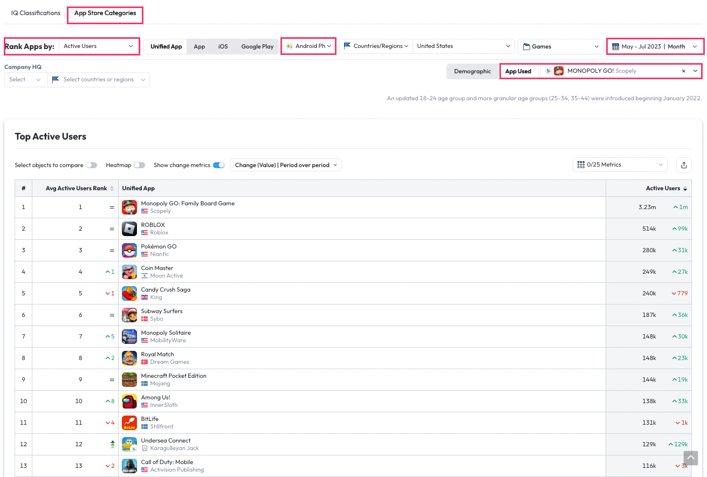Viewport: 707px width, 477px height.
Task: Select the App segment
Action: tap(200, 46)
